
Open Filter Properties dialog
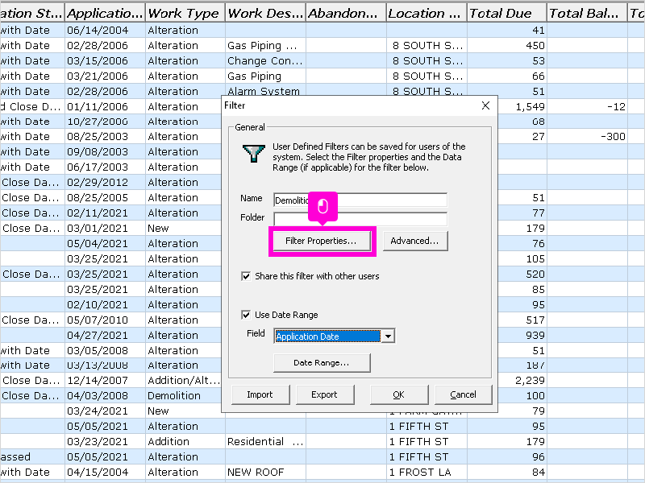[x=322, y=241]
